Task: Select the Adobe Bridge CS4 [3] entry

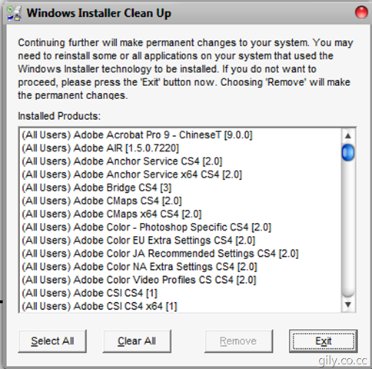Action: click(96, 188)
